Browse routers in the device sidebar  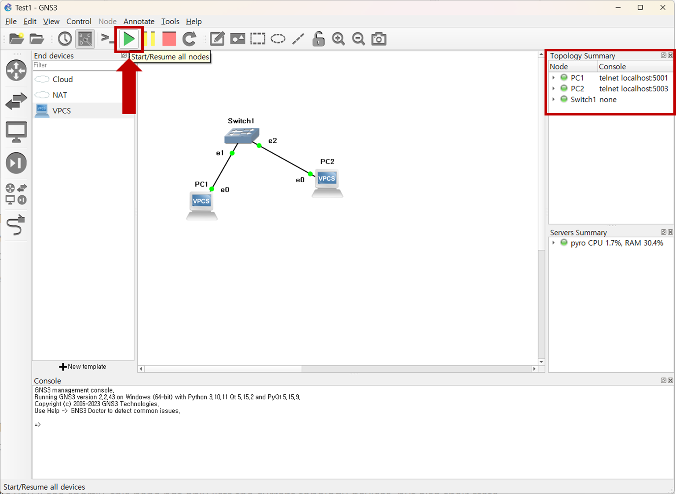click(16, 71)
